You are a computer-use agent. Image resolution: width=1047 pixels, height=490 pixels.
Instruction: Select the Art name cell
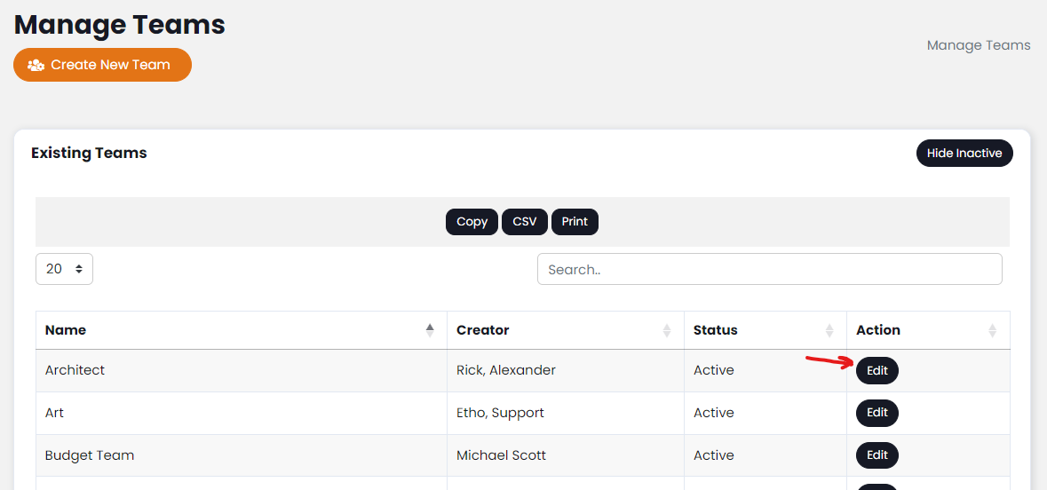point(241,414)
